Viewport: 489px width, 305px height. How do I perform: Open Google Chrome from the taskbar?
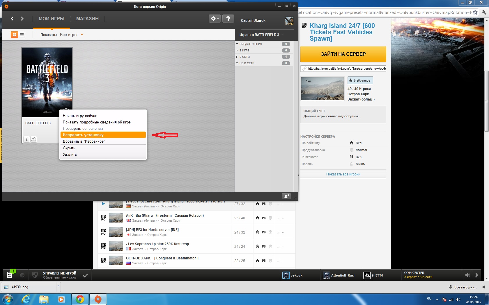pos(80,299)
